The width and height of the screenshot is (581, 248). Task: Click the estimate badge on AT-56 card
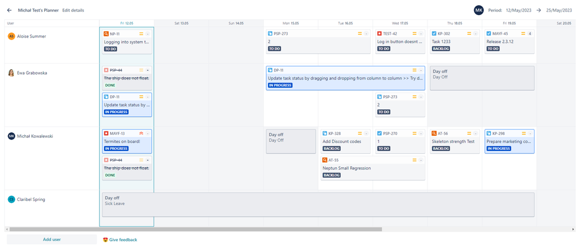click(x=475, y=133)
